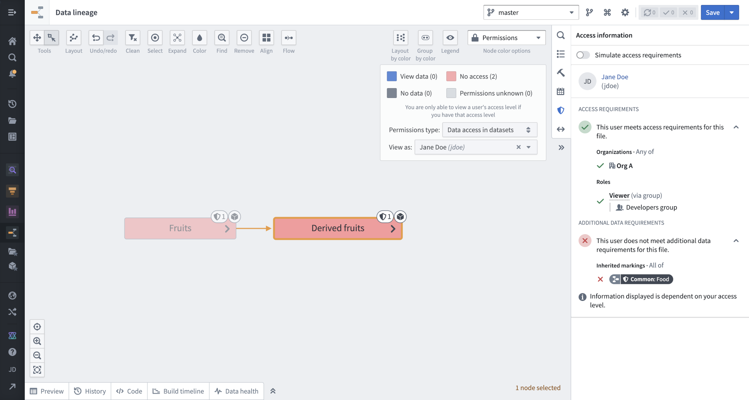Click the Find magnifier icon in toolbar

pos(222,37)
